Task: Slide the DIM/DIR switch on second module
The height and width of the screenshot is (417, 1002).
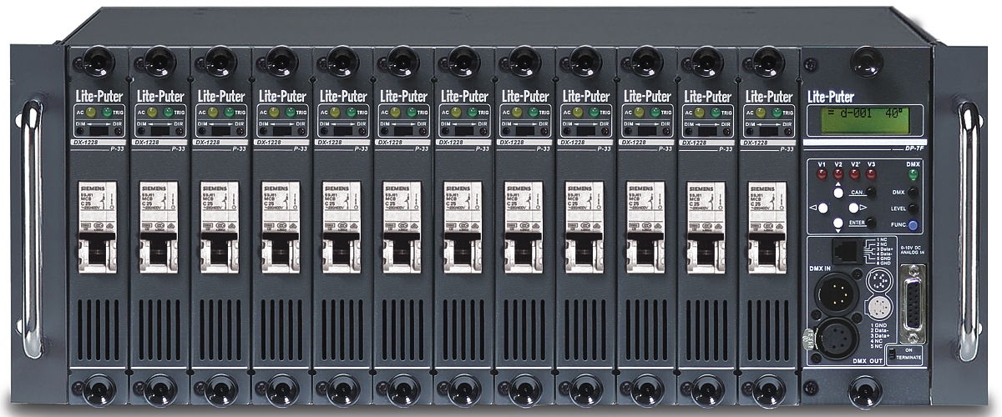Action: (x=160, y=131)
